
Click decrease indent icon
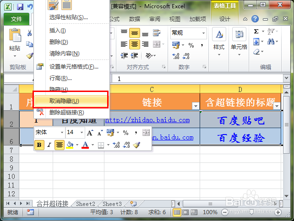124,56
